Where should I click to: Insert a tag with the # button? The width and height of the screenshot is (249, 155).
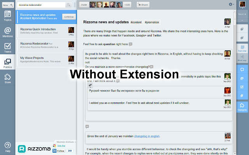coord(242,96)
